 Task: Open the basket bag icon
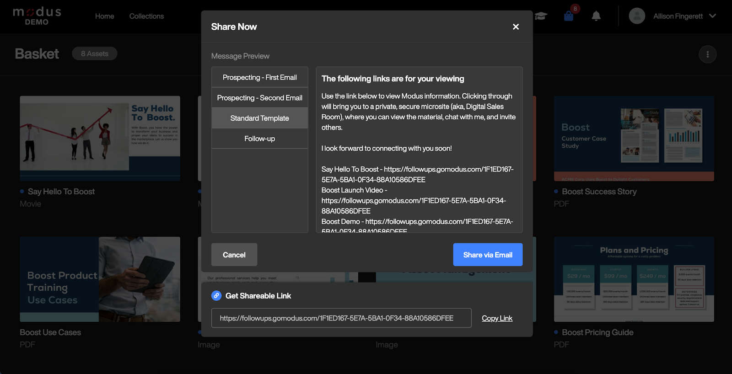pyautogui.click(x=569, y=16)
